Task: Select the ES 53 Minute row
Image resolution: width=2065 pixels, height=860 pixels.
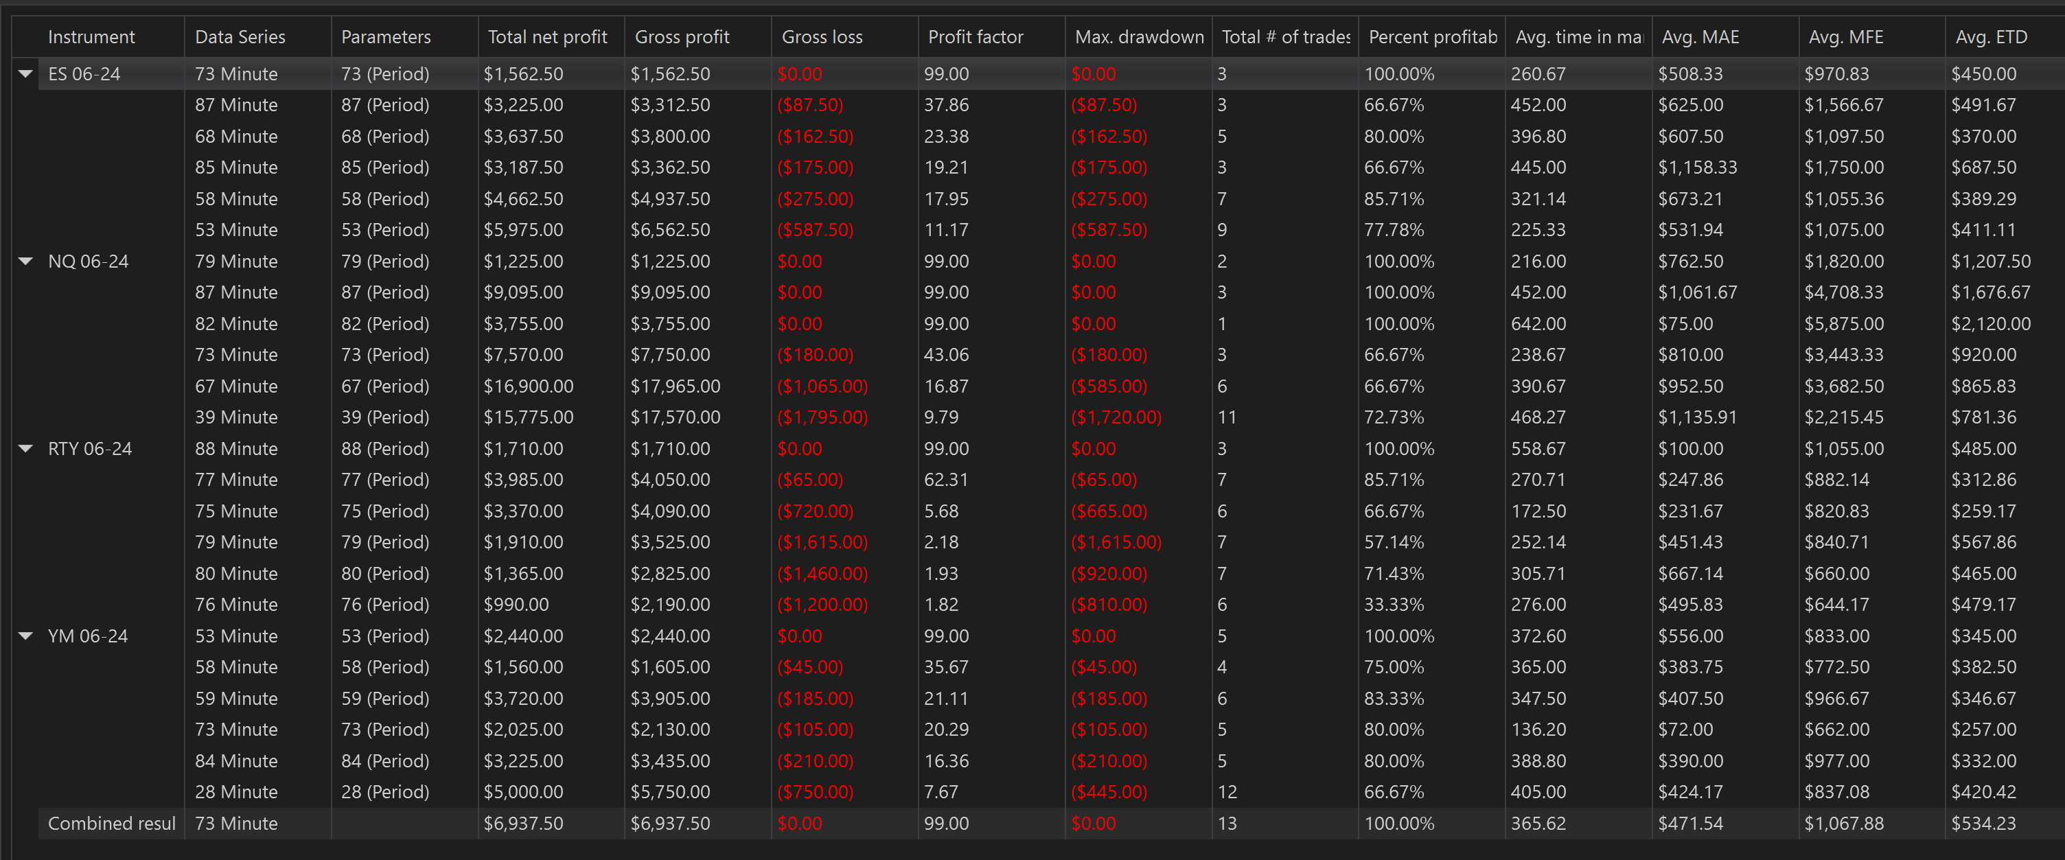Action: click(235, 230)
